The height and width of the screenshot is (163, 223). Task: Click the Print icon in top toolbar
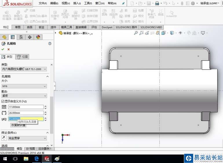(x=157, y=3)
